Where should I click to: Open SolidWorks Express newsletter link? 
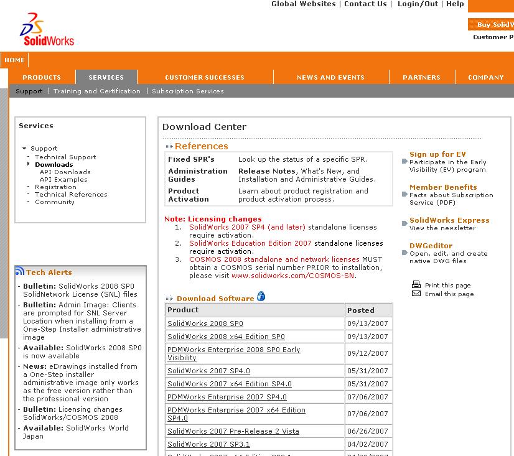click(449, 220)
